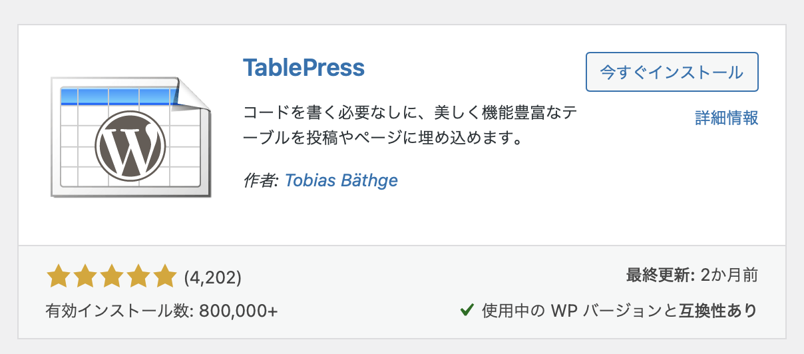Select the second rating star
804x354 pixels.
[x=85, y=276]
